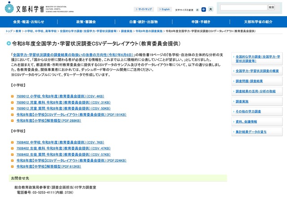Open 小学校、中学校、高等学校 breadcrumb link

click(x=40, y=31)
